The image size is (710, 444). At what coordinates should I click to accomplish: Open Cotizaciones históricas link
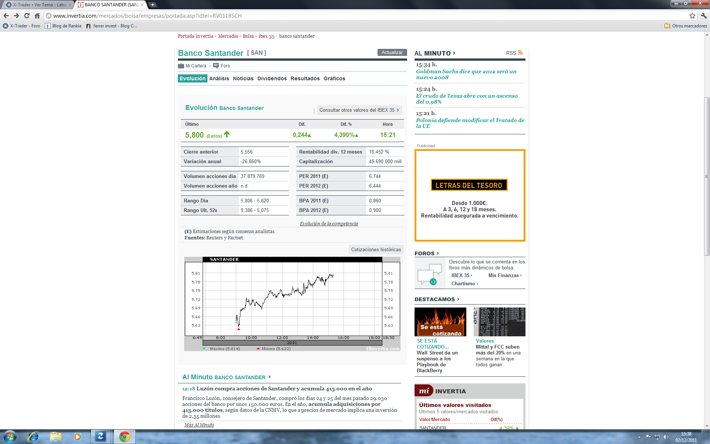point(376,250)
